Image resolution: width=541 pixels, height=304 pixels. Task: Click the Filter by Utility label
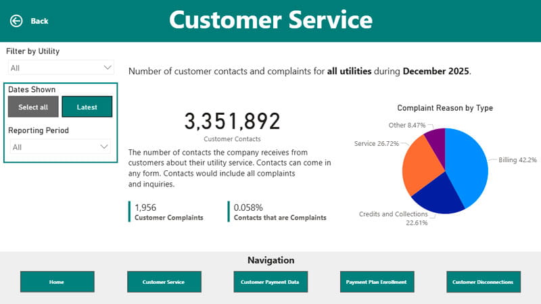[32, 51]
